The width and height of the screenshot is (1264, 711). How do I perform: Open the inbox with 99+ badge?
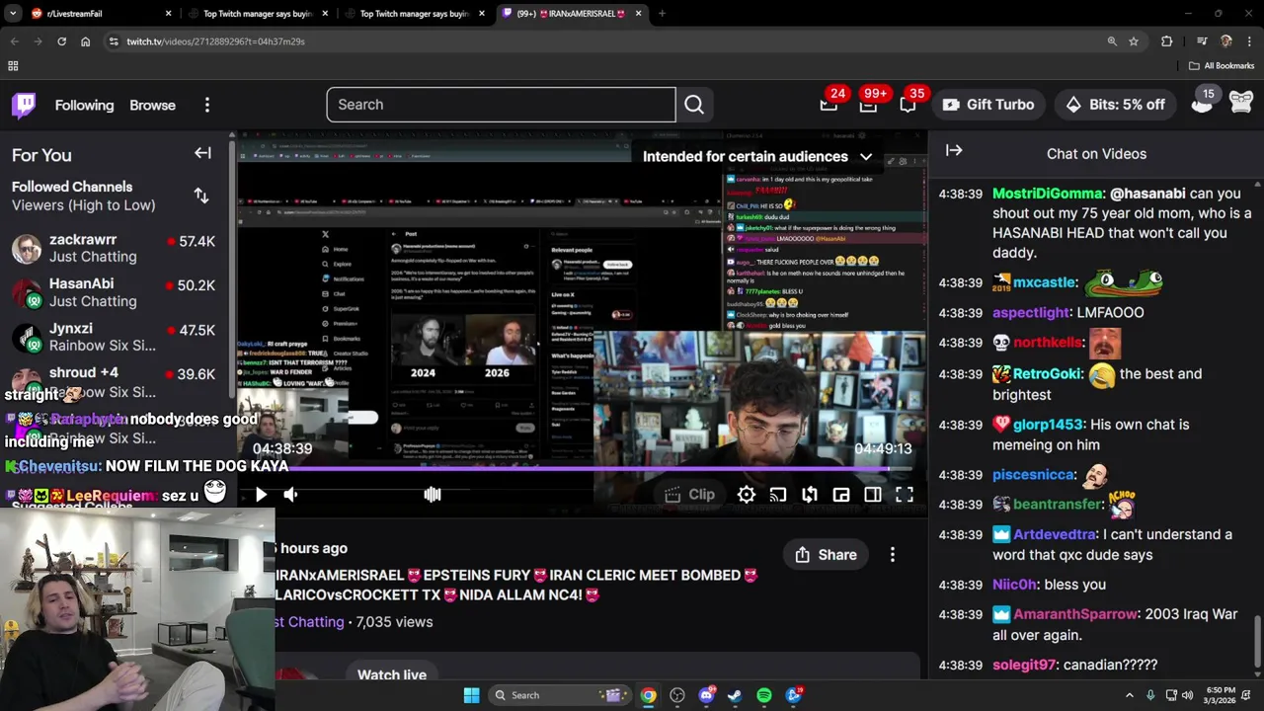tap(868, 105)
